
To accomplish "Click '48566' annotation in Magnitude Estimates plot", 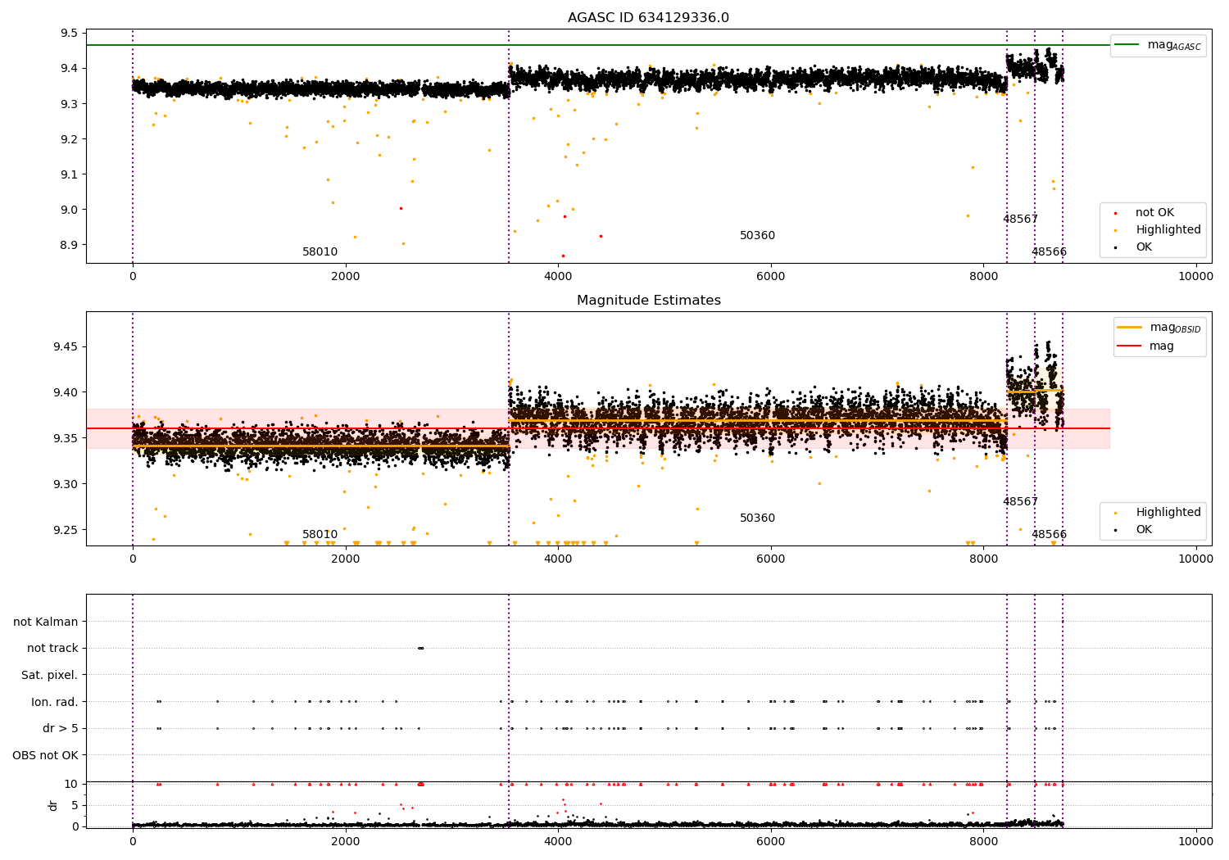I will point(1049,535).
